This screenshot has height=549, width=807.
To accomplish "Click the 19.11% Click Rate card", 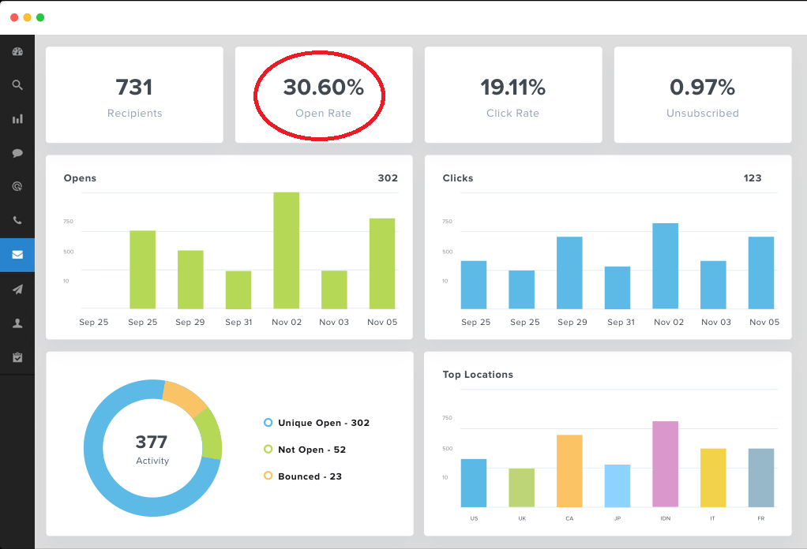I will (512, 95).
